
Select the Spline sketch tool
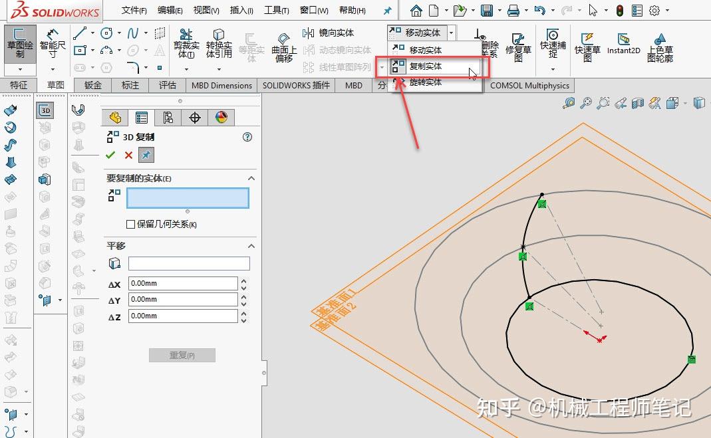[132, 33]
